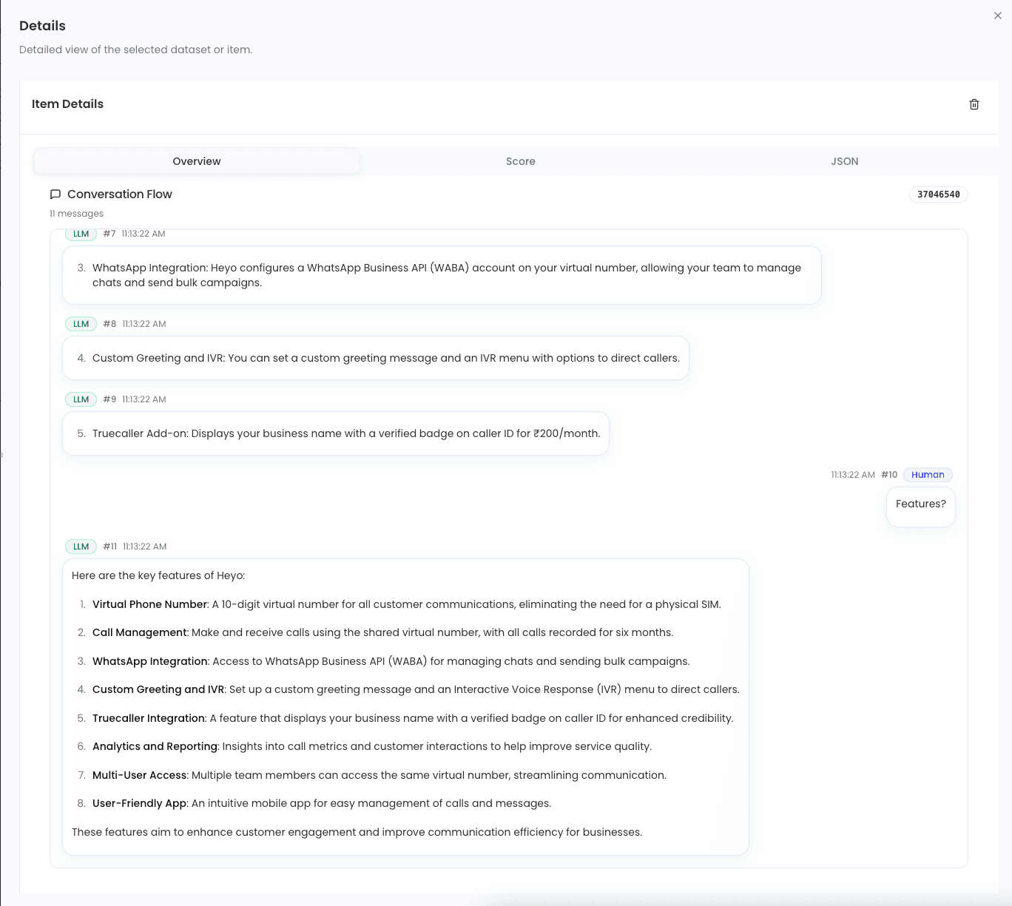Select the Conversation Flow speech bubble icon

coord(55,194)
